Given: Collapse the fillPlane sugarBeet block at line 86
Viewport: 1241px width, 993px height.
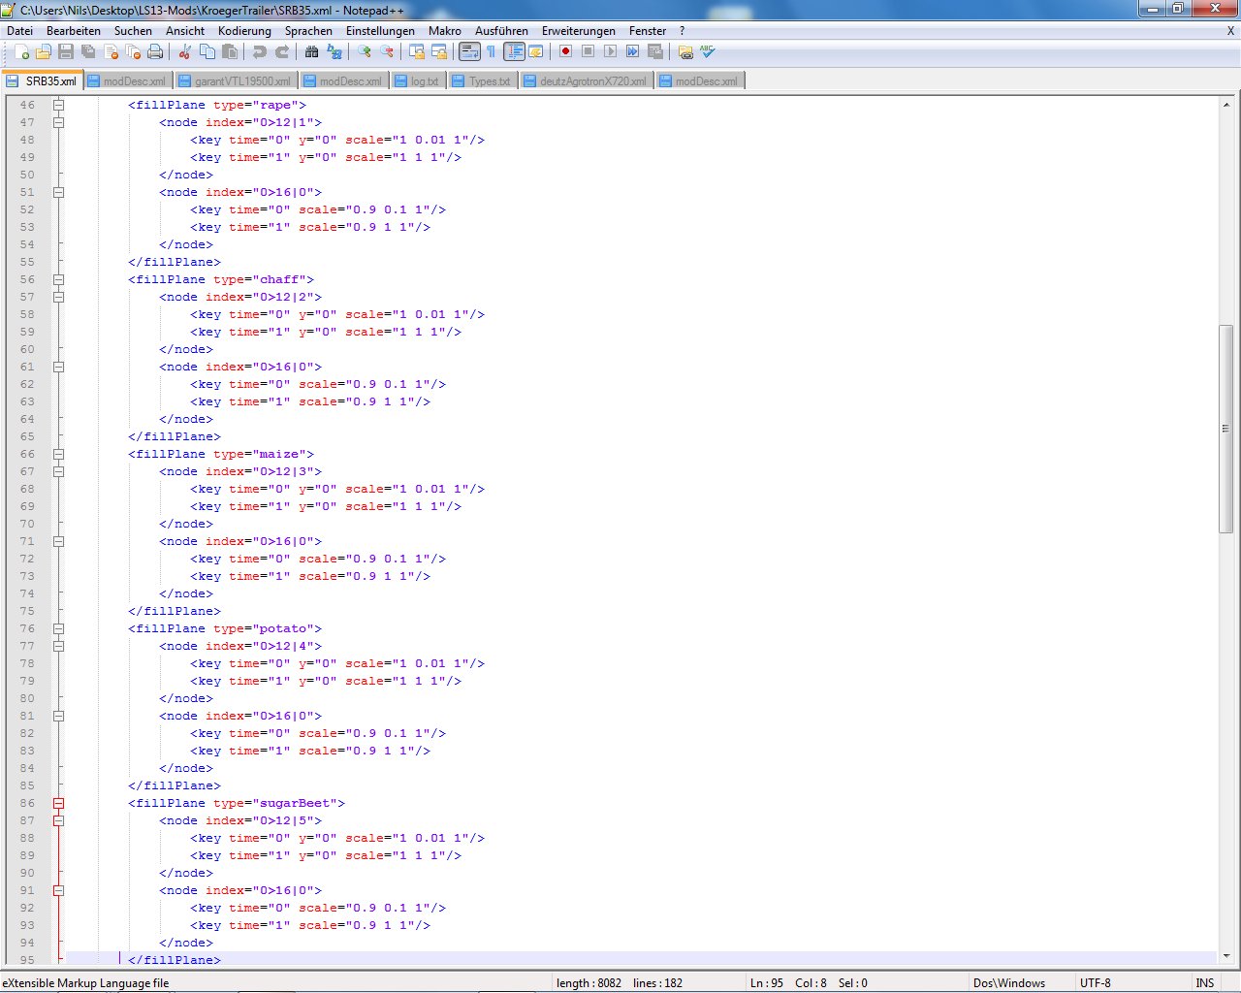Looking at the screenshot, I should tap(58, 803).
